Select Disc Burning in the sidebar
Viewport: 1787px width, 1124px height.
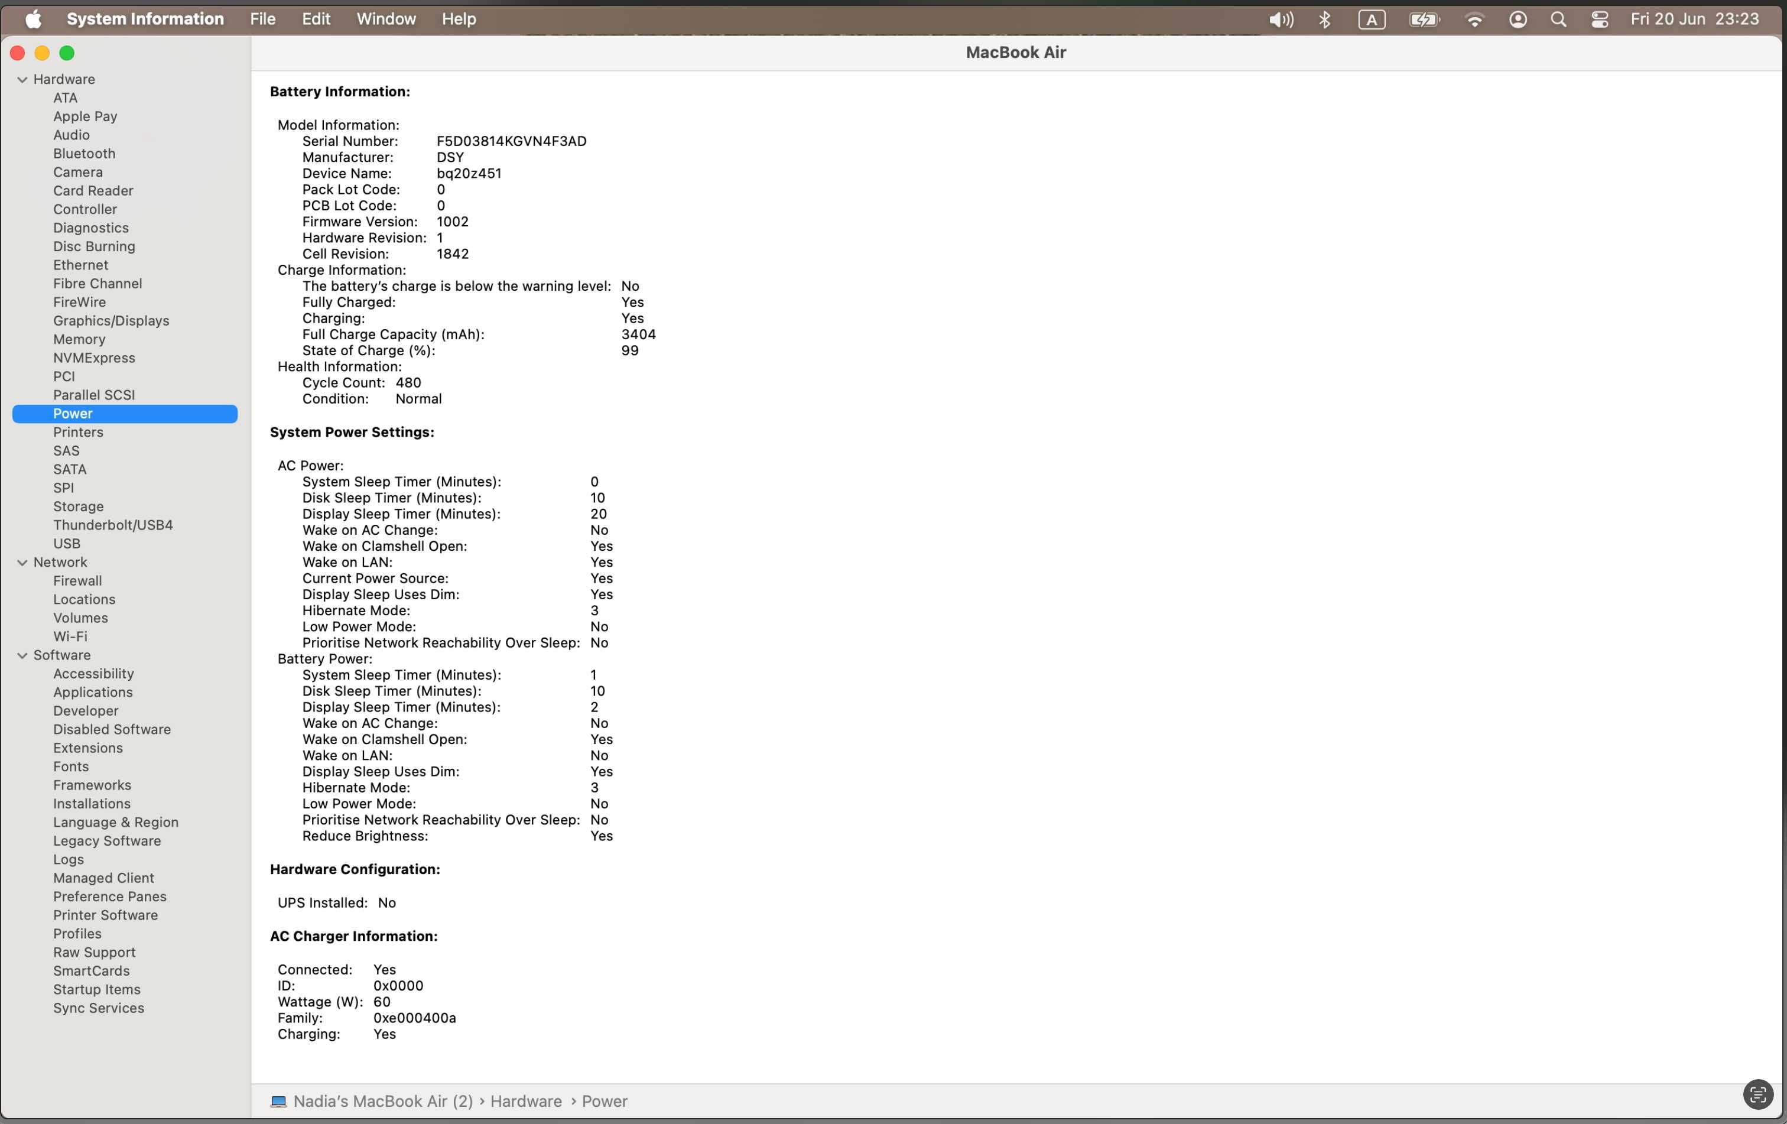[94, 246]
